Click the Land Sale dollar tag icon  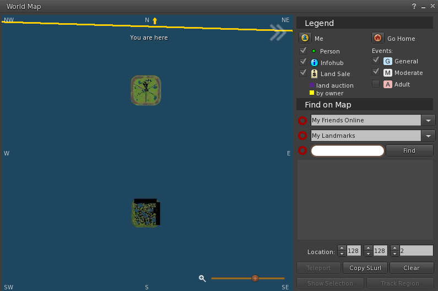tap(314, 73)
